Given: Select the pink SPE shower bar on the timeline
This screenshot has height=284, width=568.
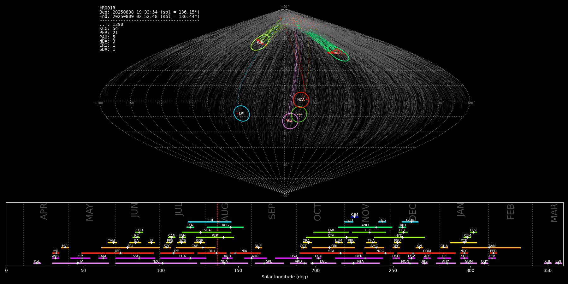Looking at the screenshot, I should click(x=269, y=263).
